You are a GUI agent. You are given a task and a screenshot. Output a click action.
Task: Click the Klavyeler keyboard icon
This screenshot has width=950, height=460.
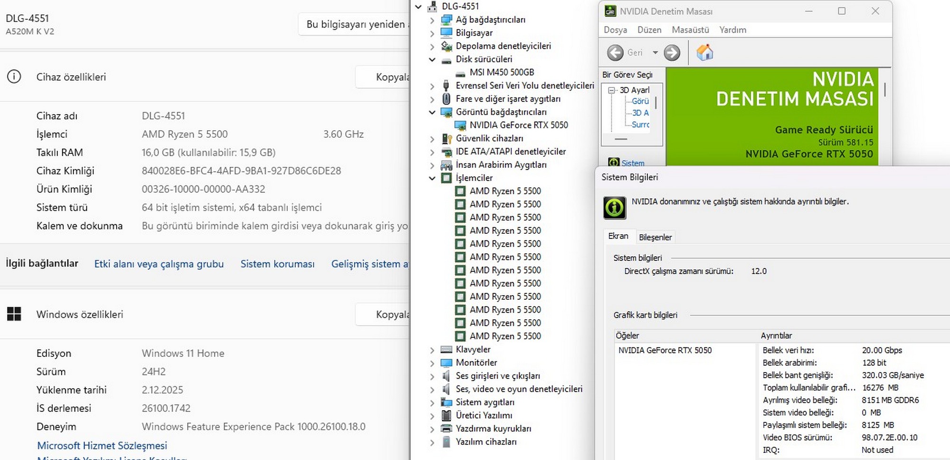[446, 349]
